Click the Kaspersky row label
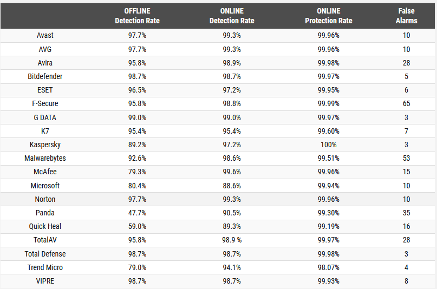Screen dimensions: 437x289 tap(45, 144)
